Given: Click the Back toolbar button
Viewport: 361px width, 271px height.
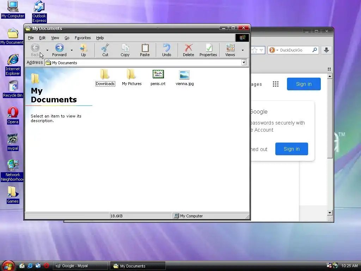Looking at the screenshot, I should tap(35, 50).
